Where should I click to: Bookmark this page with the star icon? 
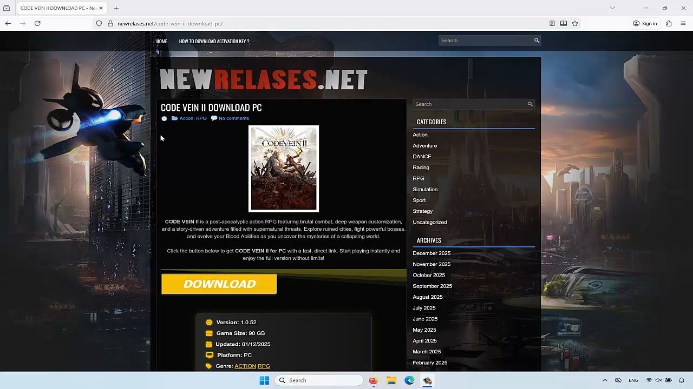(575, 23)
